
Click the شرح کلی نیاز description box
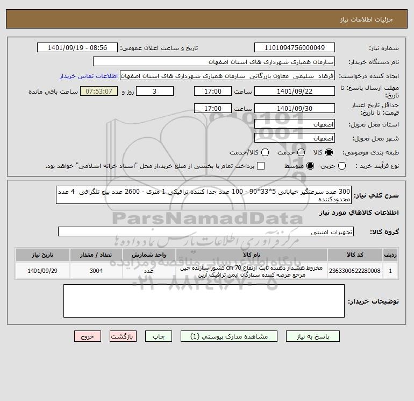pos(204,195)
